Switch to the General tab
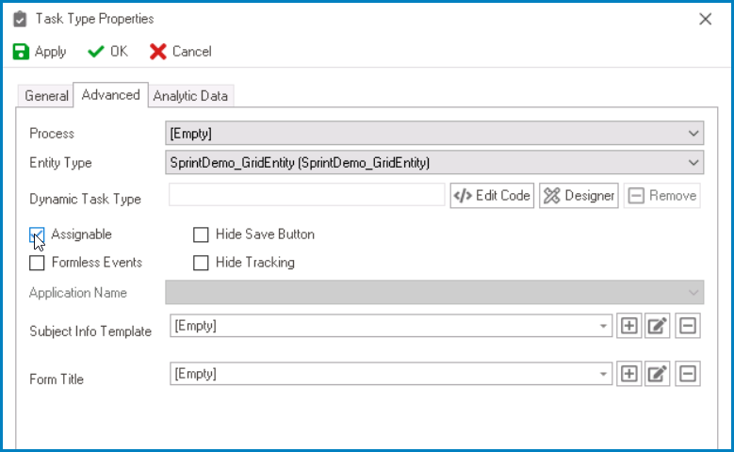Screen dimensions: 734x452 click(46, 96)
